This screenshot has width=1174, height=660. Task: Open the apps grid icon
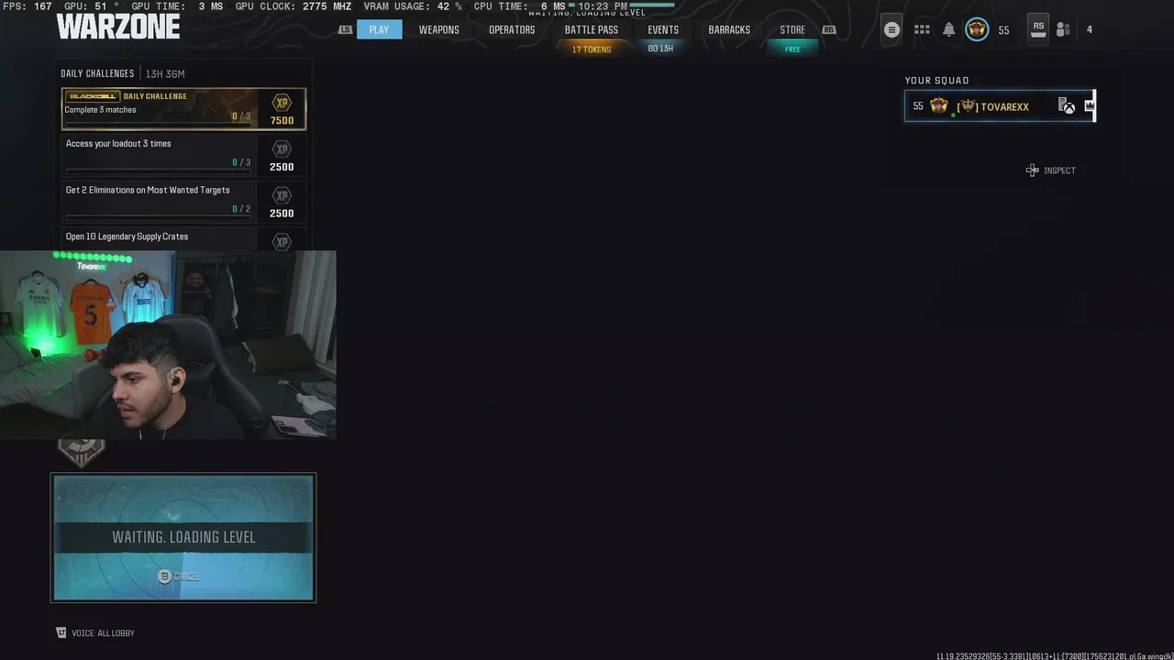tap(922, 29)
